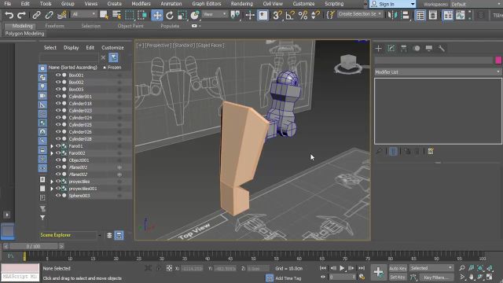Toggle visibility of Object001
The width and height of the screenshot is (503, 283).
click(58, 160)
